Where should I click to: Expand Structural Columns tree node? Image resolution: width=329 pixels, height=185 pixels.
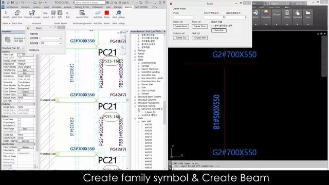(135, 100)
